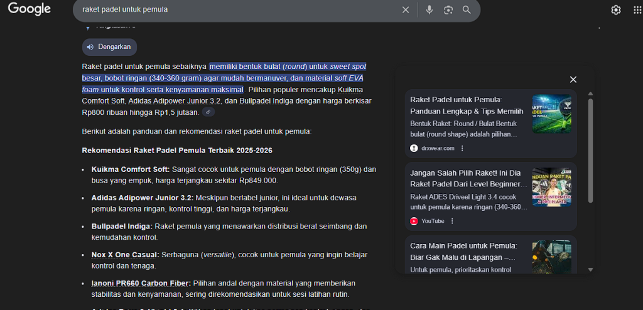Open Google settings gear
The width and height of the screenshot is (643, 310).
click(616, 10)
